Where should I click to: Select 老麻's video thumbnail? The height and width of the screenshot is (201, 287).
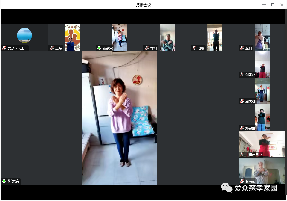[215, 37]
